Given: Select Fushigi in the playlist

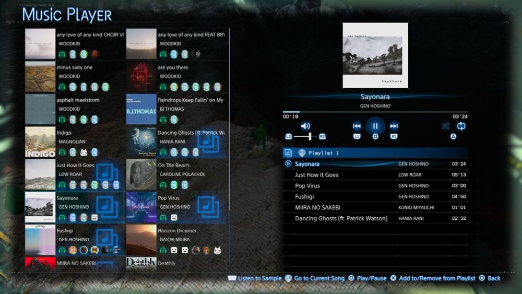Looking at the screenshot, I should click(375, 196).
